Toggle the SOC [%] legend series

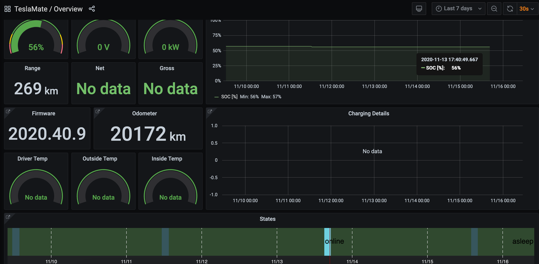tap(229, 97)
